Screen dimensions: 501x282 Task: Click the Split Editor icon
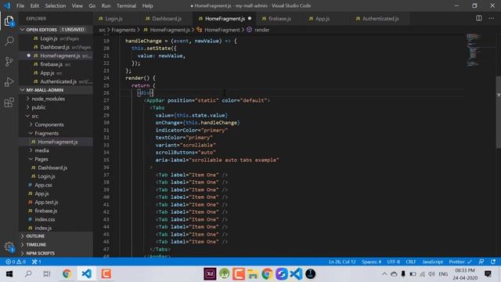click(x=478, y=18)
